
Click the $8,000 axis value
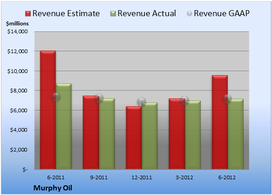coord(19,91)
